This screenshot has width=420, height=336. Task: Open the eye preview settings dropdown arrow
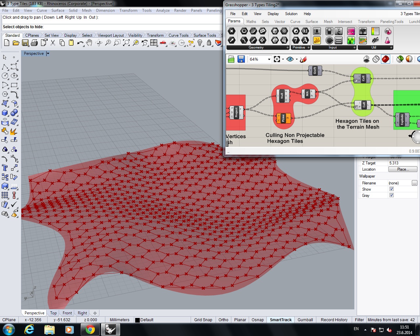[296, 59]
